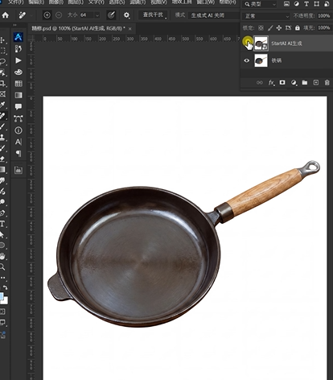
Task: Click the Home icon in options bar
Action: [6, 15]
